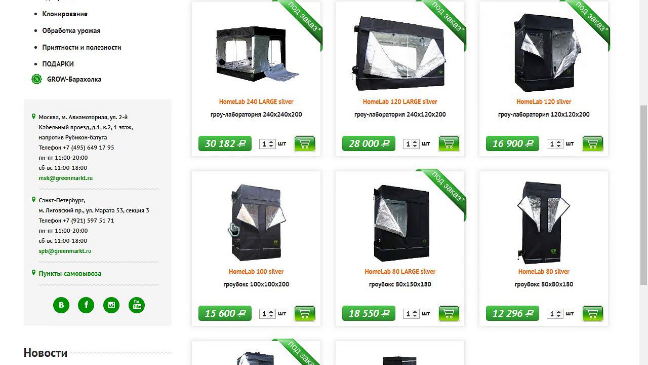Select the ПОДАРКИ menu item
648x365 pixels.
(x=58, y=64)
